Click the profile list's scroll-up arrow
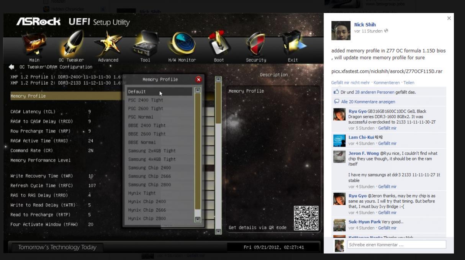The image size is (465, 260). point(198,90)
